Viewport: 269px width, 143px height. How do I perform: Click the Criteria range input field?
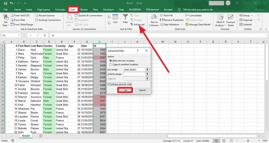point(134,74)
